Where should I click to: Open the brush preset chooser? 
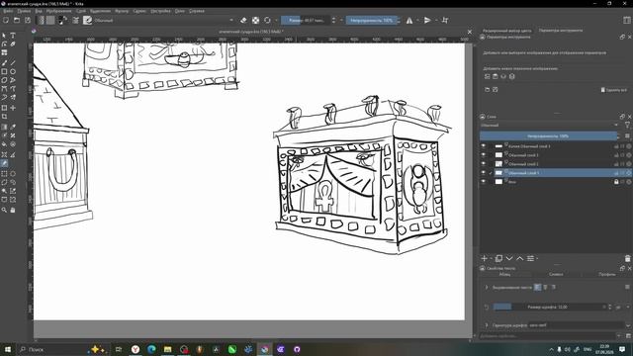(x=88, y=20)
